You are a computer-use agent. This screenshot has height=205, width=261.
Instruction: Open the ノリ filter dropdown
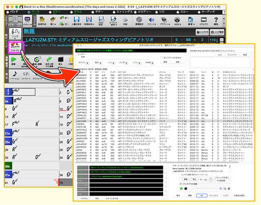pos(114,63)
